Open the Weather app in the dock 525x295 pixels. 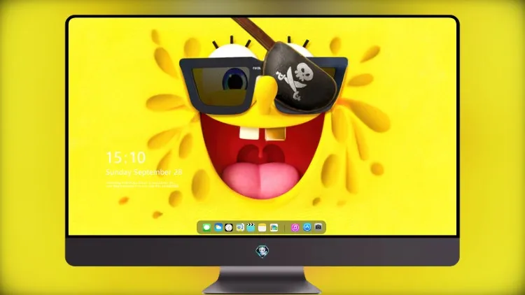point(218,227)
